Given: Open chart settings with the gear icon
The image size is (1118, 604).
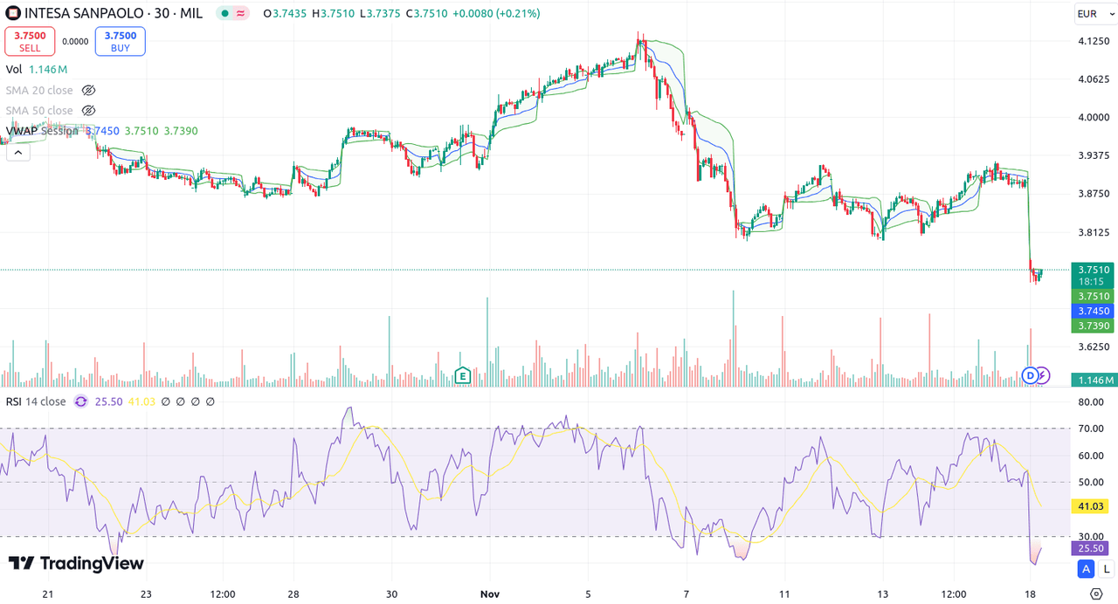Looking at the screenshot, I should [1096, 594].
